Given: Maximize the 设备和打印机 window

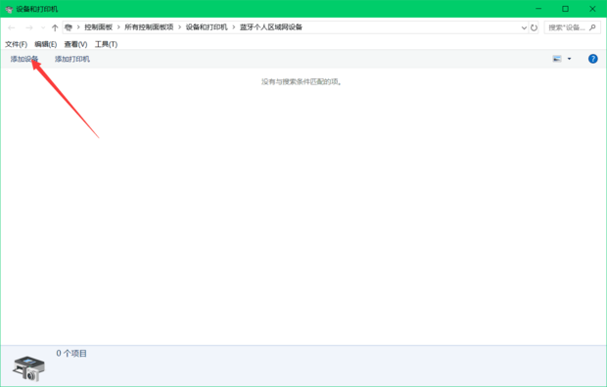Looking at the screenshot, I should (x=565, y=9).
